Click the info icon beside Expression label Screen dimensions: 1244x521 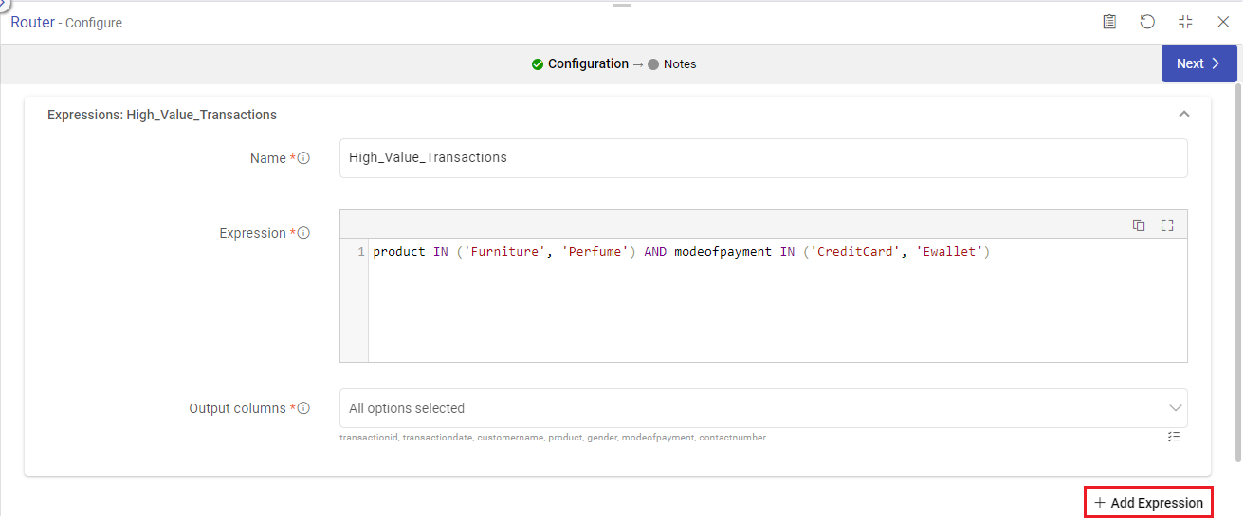point(303,233)
